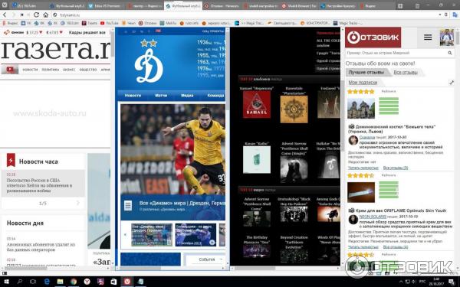Open closed tabs trash icon

418,6
